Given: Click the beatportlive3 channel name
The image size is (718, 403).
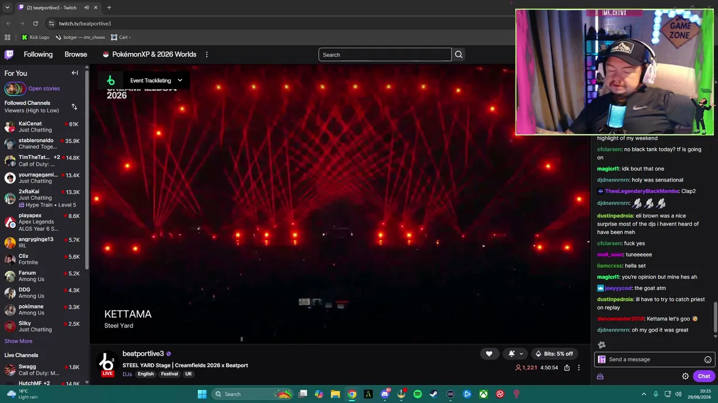Looking at the screenshot, I should [143, 354].
